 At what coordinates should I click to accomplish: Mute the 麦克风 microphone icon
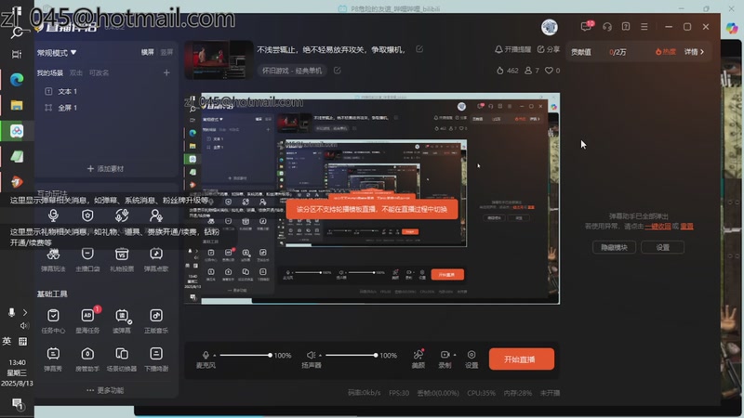(x=206, y=355)
